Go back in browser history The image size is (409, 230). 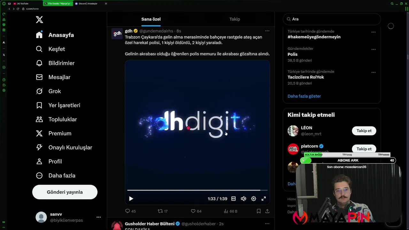tap(9, 9)
